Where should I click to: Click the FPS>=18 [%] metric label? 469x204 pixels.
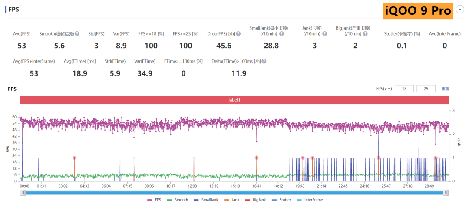[151, 34]
